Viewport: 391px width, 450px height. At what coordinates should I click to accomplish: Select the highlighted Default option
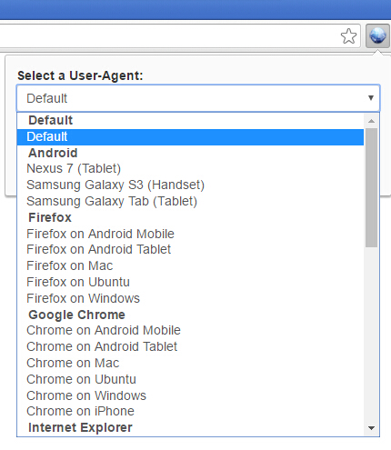[190, 137]
